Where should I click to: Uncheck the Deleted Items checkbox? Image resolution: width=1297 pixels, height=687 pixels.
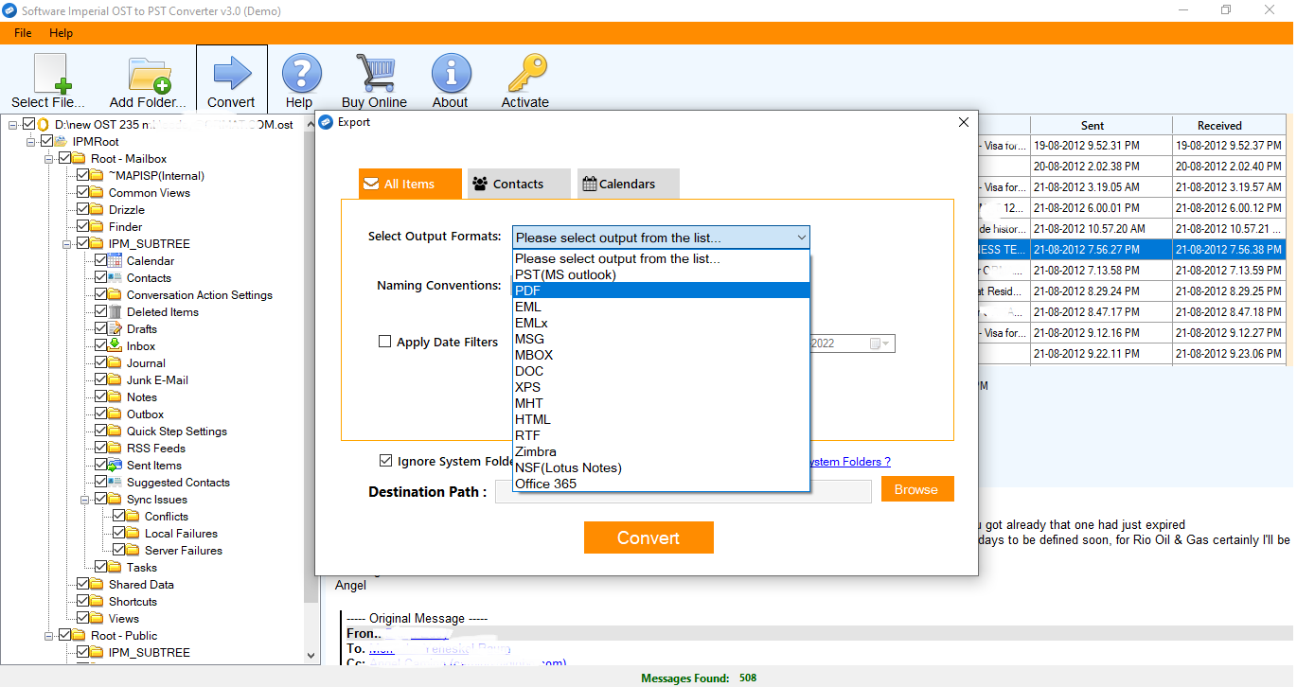click(101, 312)
